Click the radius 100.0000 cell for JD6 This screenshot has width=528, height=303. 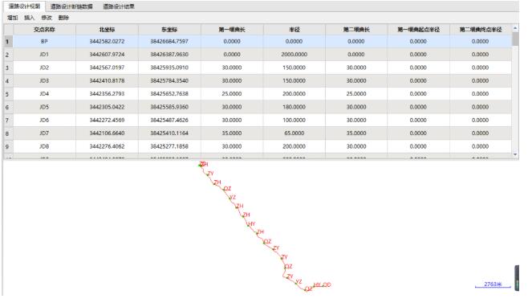click(x=294, y=120)
